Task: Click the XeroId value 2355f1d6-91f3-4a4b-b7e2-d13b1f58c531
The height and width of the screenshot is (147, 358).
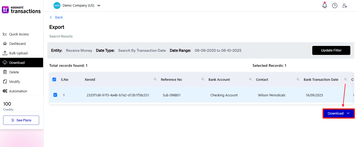Action: 118,95
